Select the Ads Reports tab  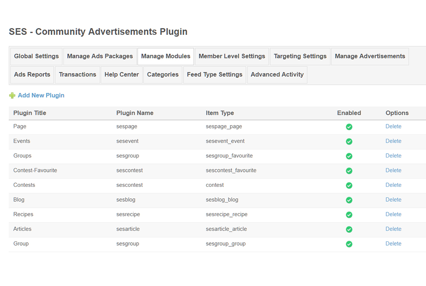[32, 74]
